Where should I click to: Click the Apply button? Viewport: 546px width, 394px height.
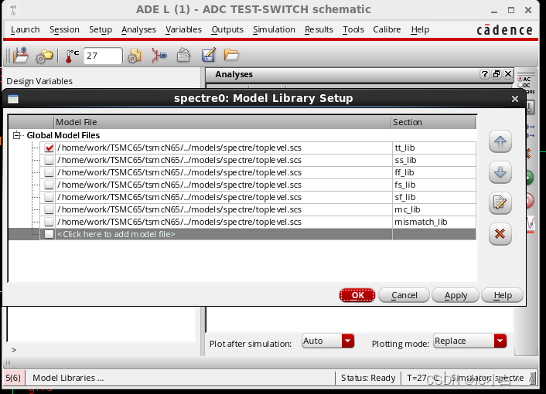[x=456, y=295]
